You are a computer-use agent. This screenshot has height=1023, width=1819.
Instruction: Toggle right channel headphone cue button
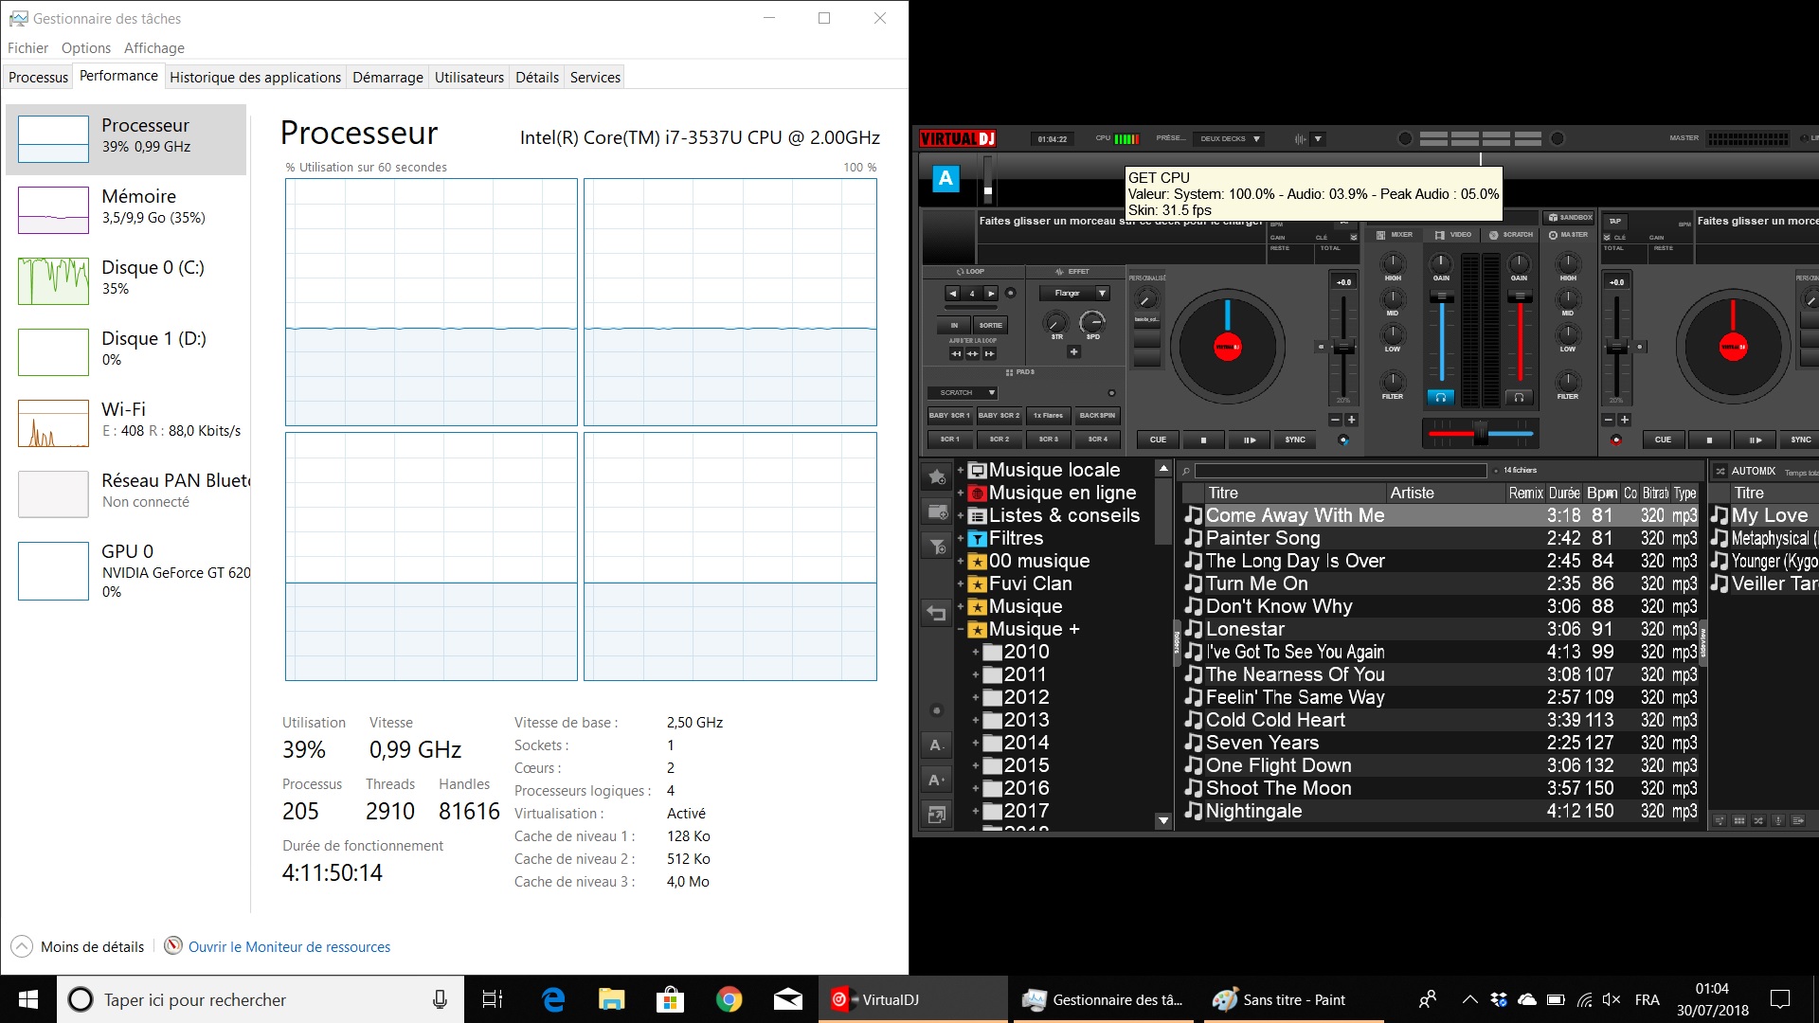pos(1519,398)
